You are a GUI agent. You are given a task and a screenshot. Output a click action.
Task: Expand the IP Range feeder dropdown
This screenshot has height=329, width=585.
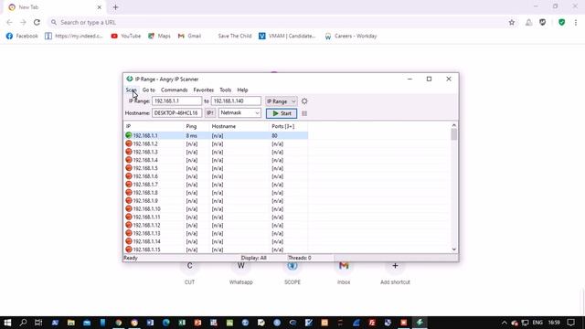coord(281,101)
